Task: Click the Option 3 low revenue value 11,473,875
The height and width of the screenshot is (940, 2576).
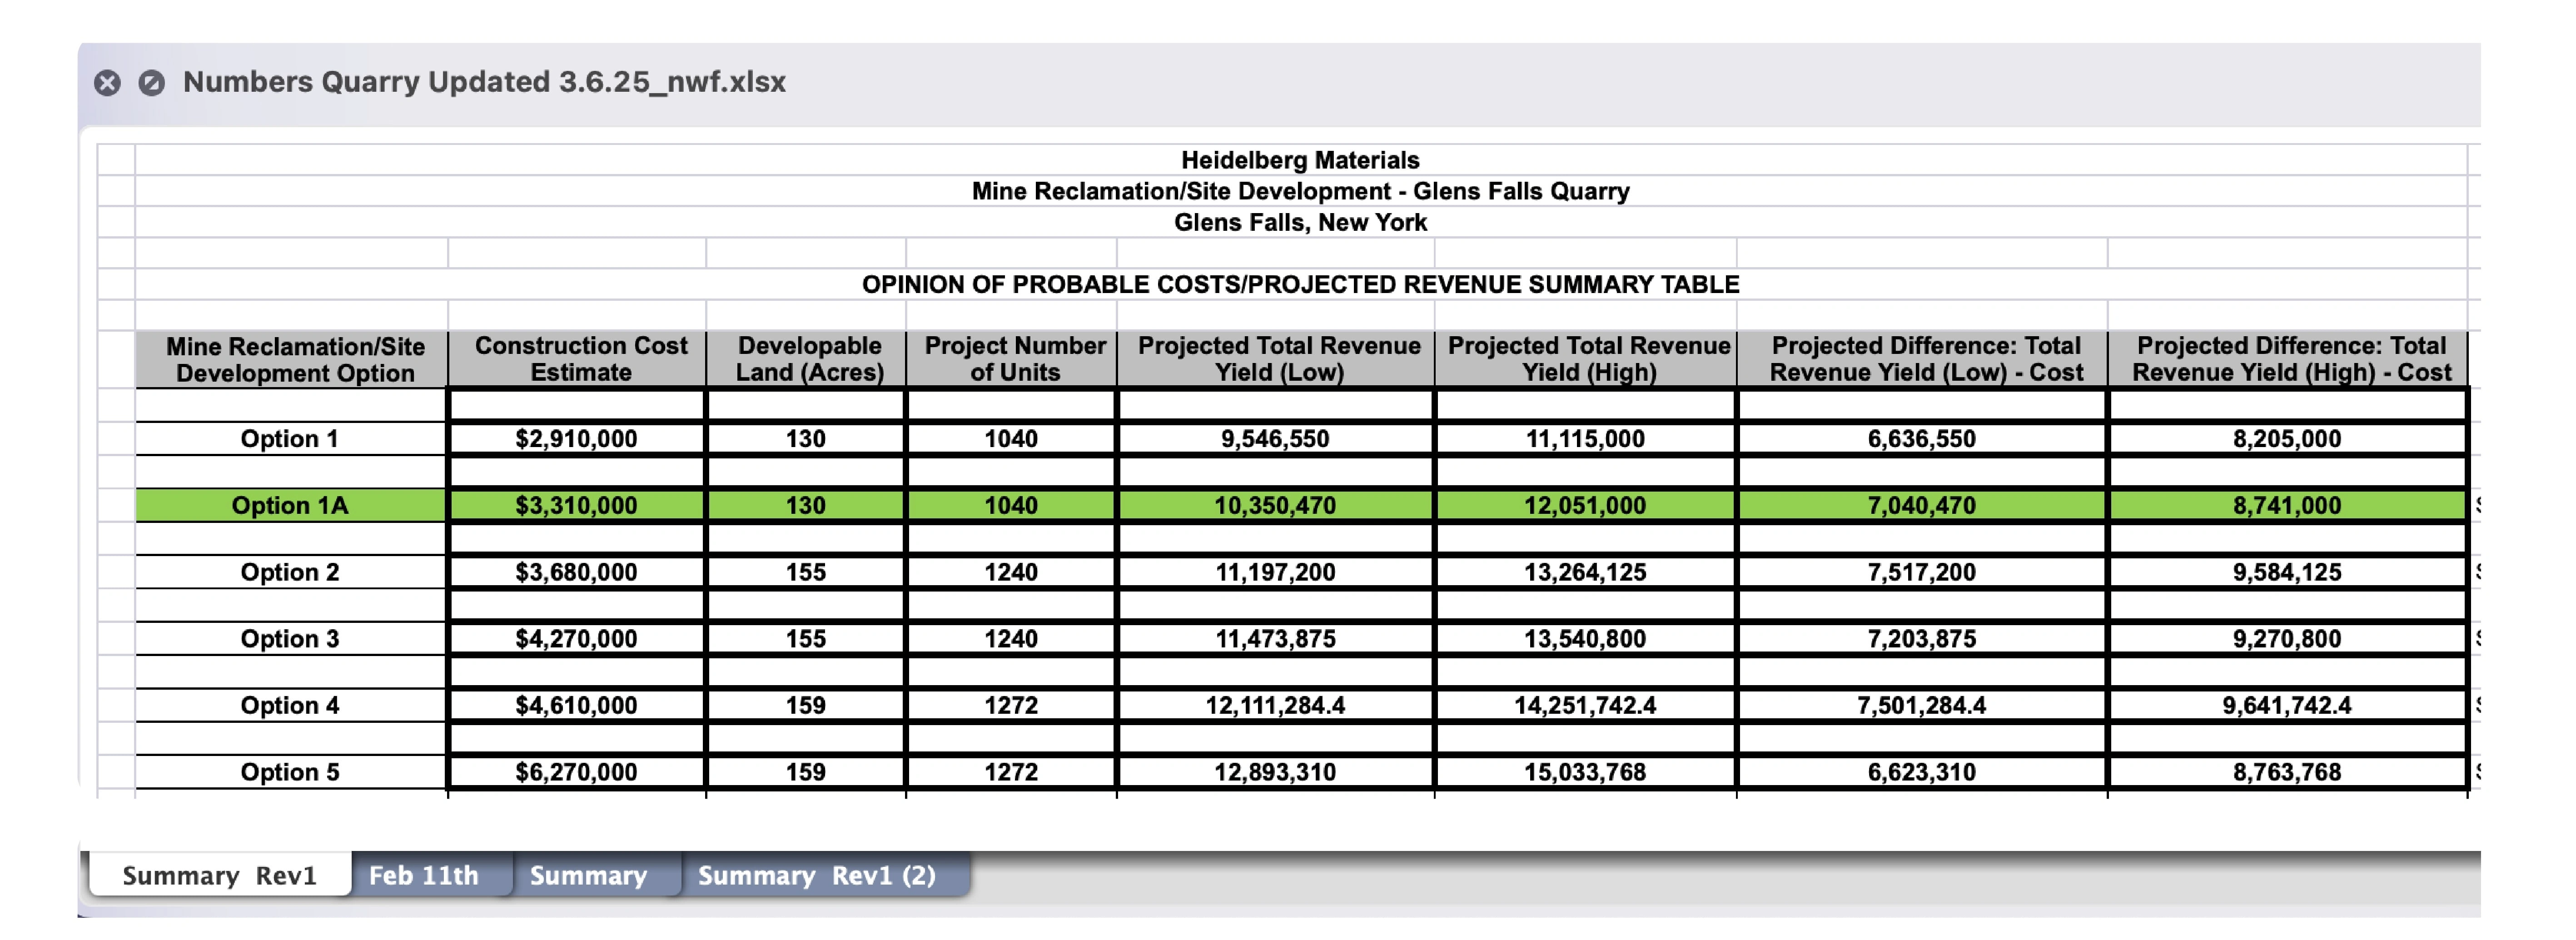Action: (1275, 639)
